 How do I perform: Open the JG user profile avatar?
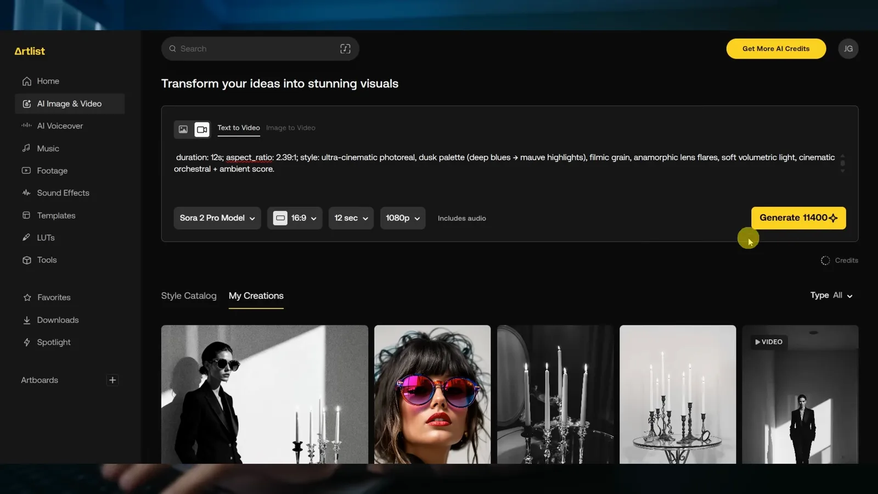(848, 49)
